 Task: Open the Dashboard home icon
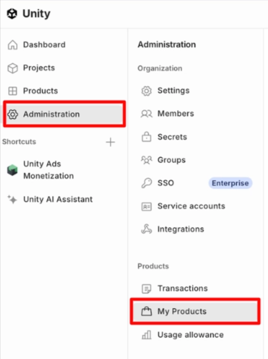pos(12,45)
